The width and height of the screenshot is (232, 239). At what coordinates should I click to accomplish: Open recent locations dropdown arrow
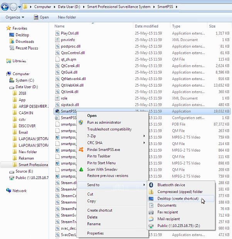click(19, 7)
